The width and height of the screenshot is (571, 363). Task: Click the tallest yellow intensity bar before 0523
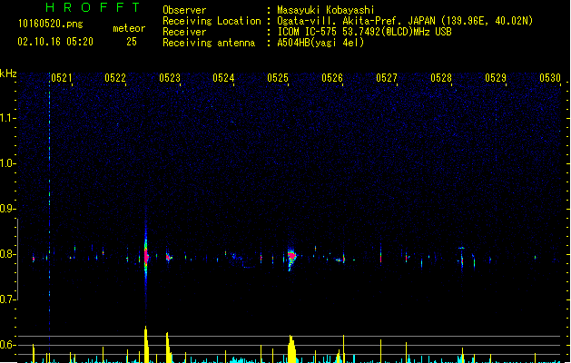pos(146,345)
